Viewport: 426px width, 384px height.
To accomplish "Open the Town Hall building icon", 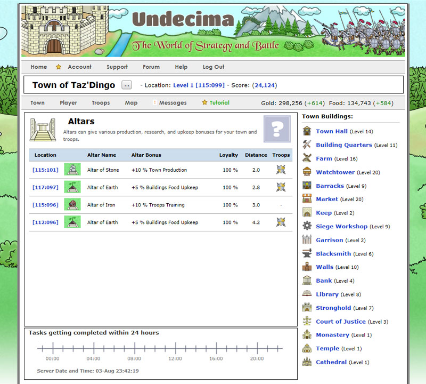I will point(307,131).
